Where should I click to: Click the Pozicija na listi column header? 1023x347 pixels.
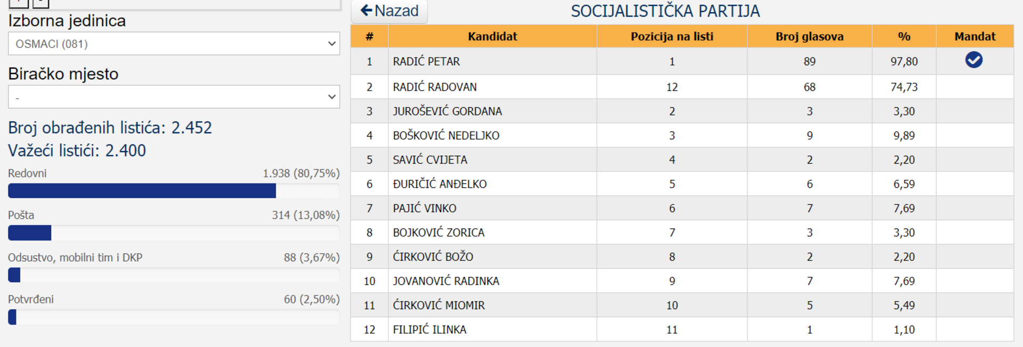pyautogui.click(x=671, y=37)
